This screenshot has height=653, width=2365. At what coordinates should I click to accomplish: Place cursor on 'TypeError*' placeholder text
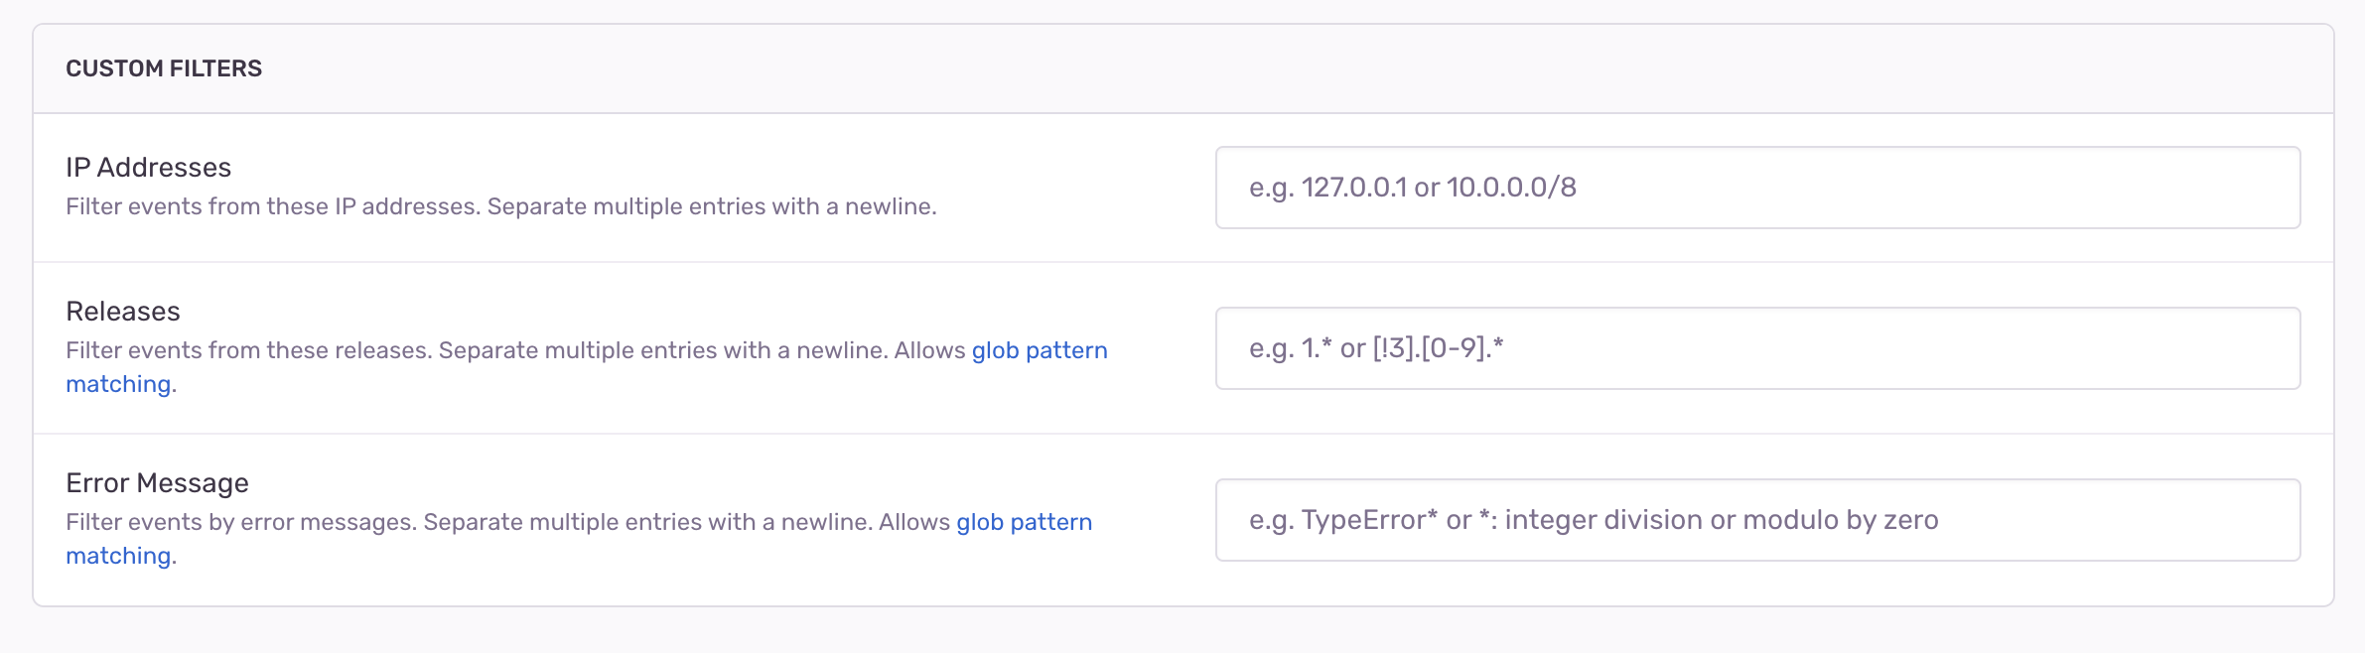pyautogui.click(x=1369, y=520)
